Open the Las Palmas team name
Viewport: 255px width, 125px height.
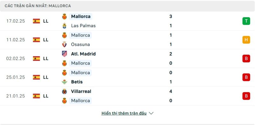click(83, 26)
